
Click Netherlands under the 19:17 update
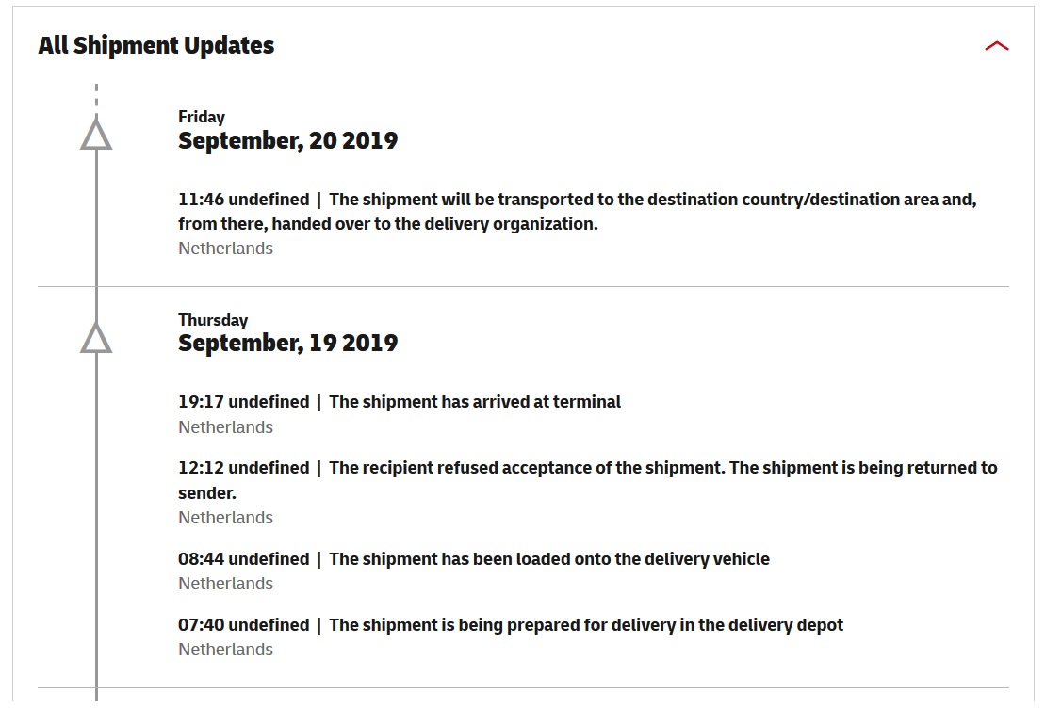click(226, 427)
